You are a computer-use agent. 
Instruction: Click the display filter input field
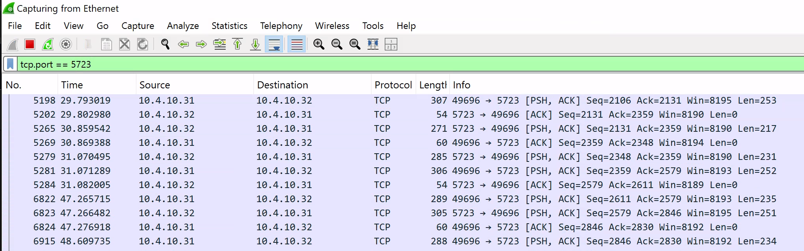click(392, 64)
